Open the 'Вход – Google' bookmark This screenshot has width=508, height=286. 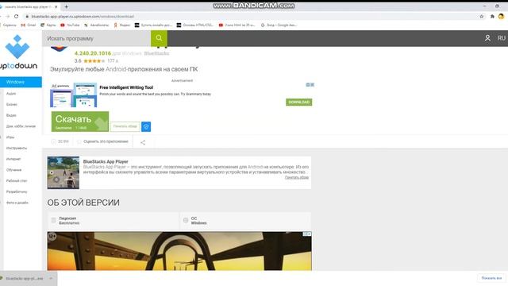point(279,25)
